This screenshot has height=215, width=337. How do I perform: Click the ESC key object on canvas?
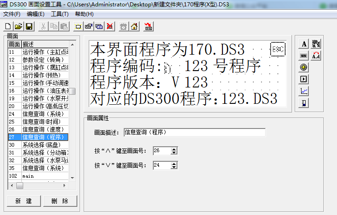pos(278,49)
